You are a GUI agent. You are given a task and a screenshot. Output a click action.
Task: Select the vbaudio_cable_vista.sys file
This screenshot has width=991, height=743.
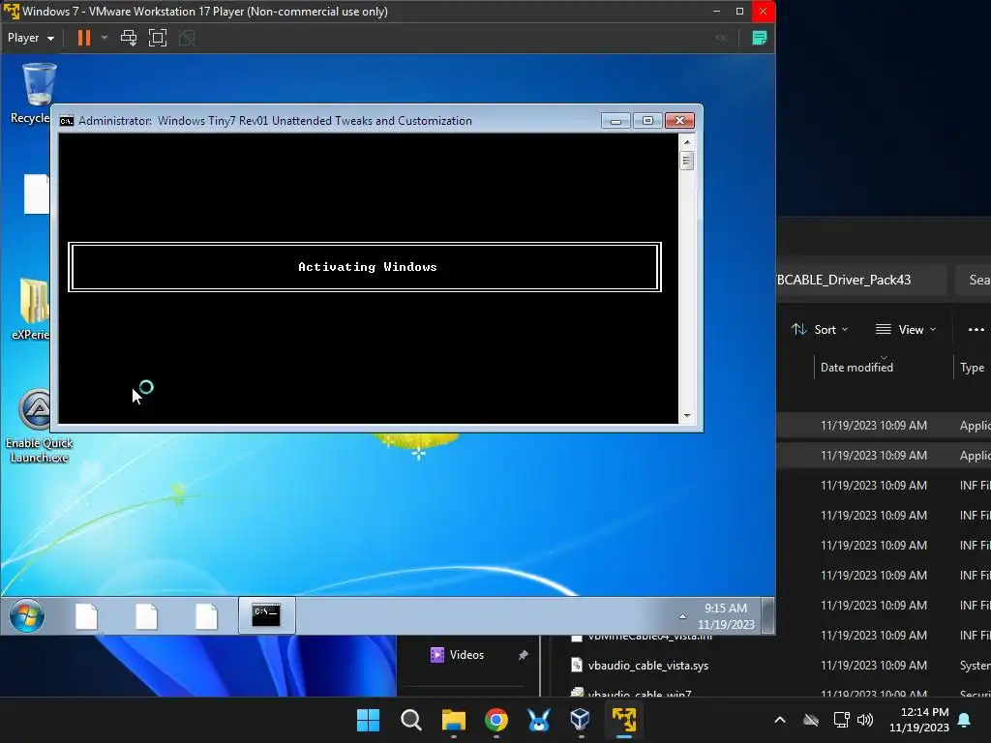click(647, 666)
